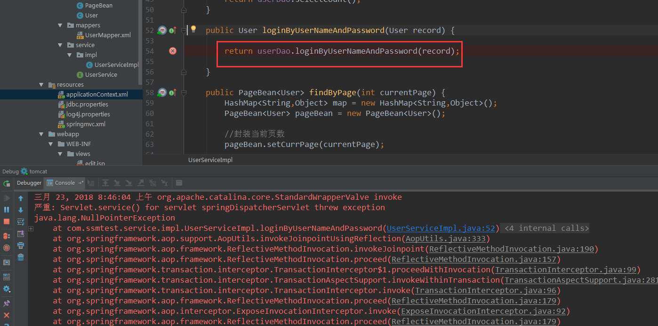The height and width of the screenshot is (326, 658).
Task: Collapse the webapp folder
Action: [41, 134]
